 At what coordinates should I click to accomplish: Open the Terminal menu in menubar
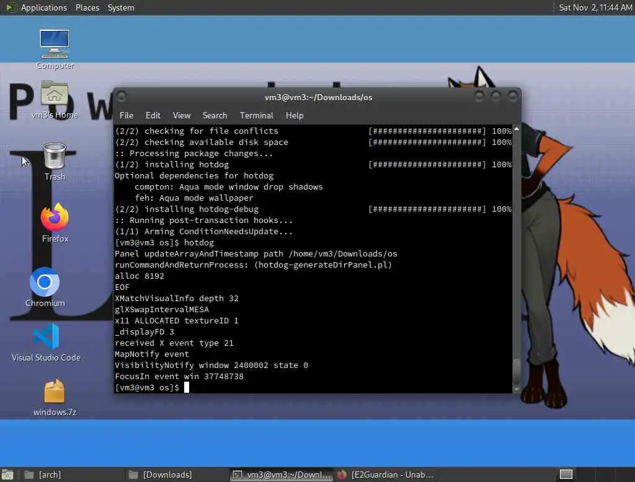coord(256,115)
